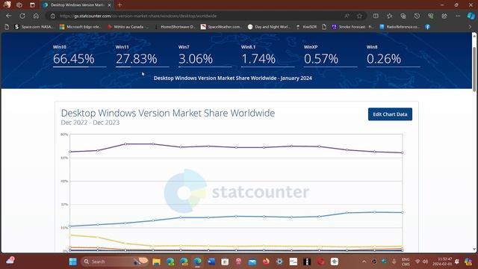The height and width of the screenshot is (269, 478).
Task: Select the Win8 0.26% statistic
Action: (x=394, y=56)
